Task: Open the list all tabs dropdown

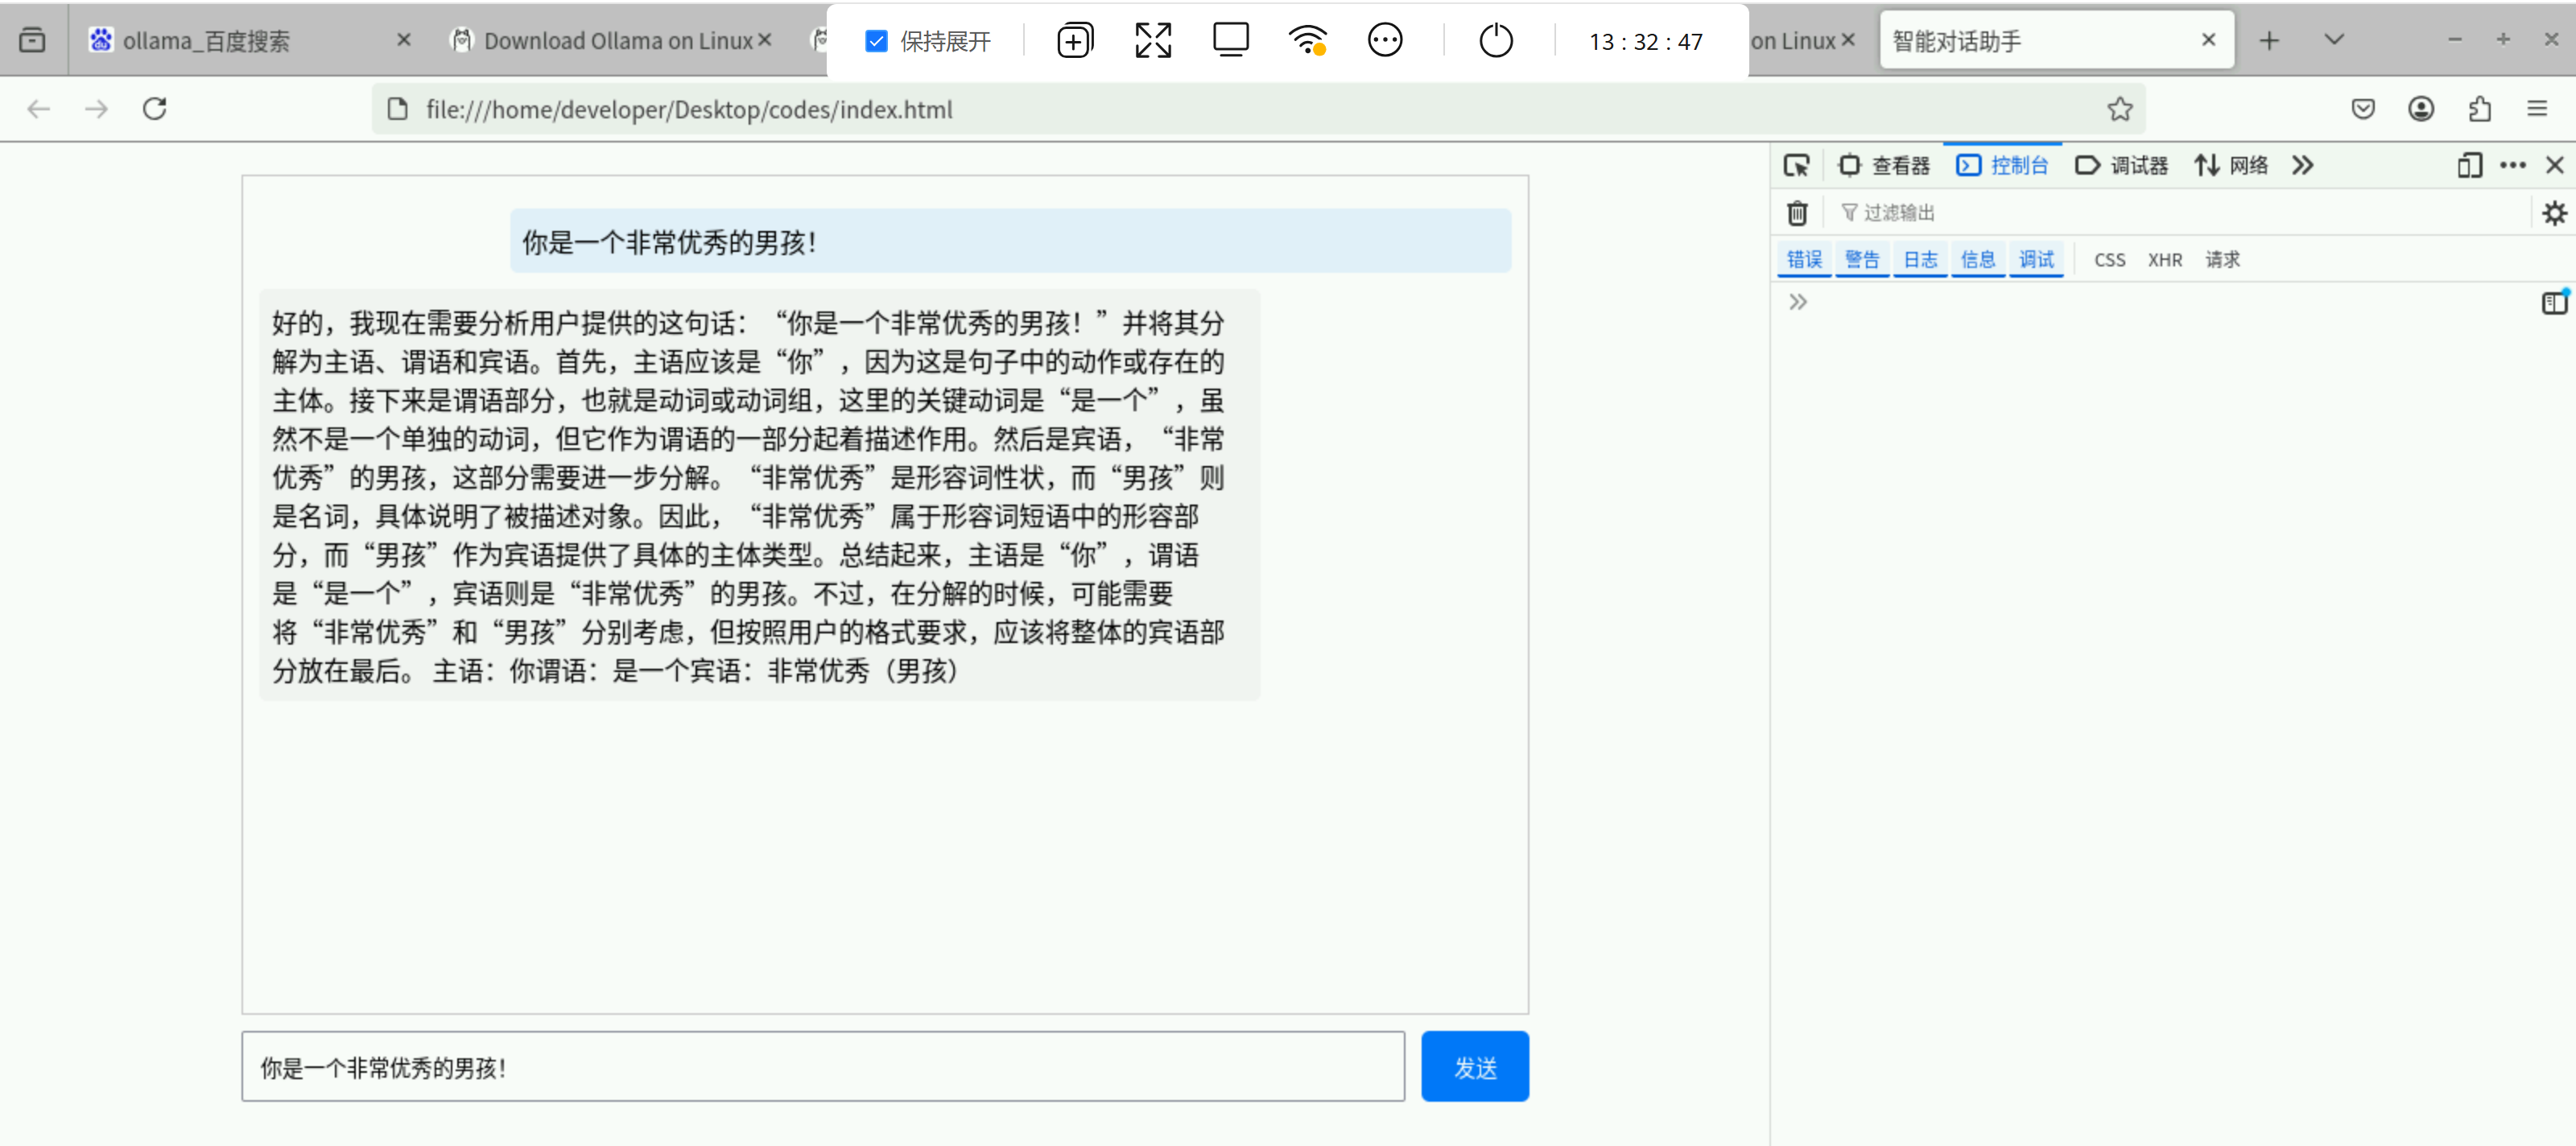Action: [x=2333, y=40]
